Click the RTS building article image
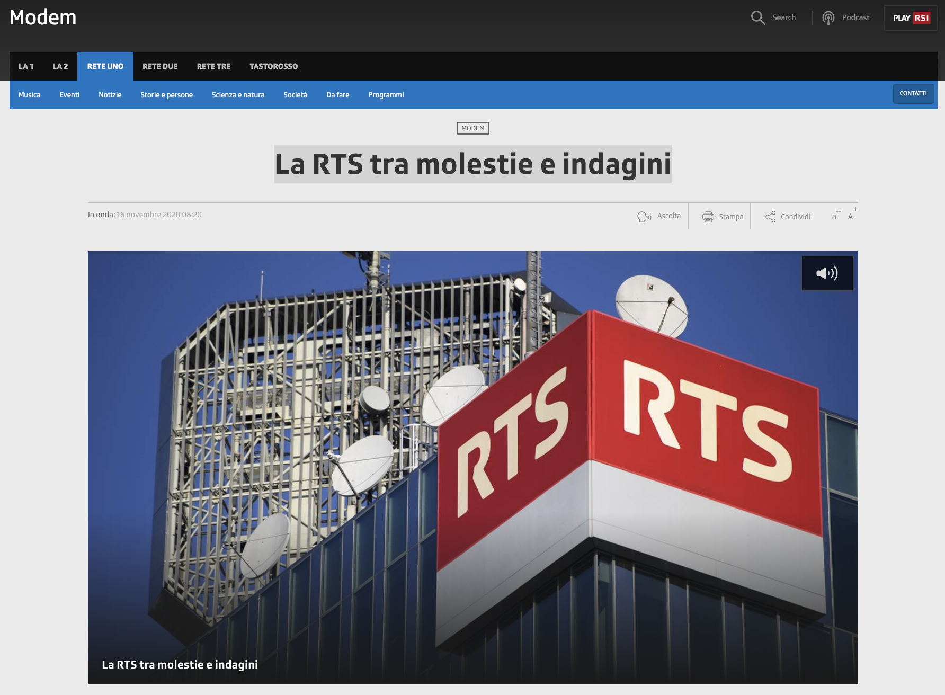945x695 pixels. point(473,468)
